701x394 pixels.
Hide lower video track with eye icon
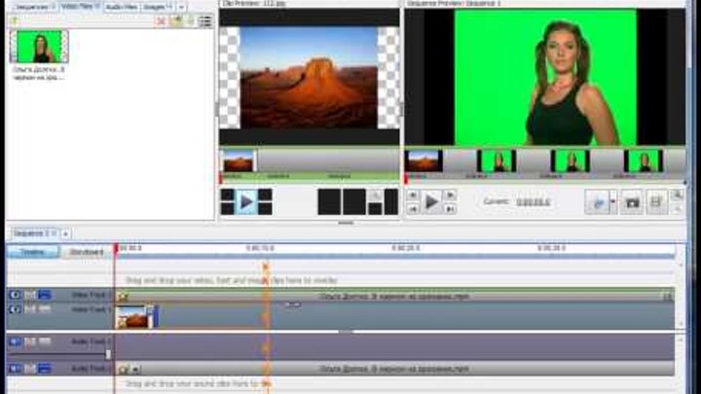15,309
